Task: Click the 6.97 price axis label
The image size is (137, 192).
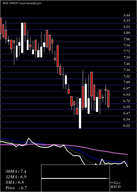Action: coord(127,88)
